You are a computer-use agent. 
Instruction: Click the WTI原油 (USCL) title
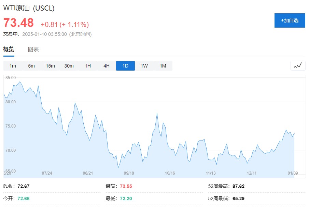pos(29,8)
